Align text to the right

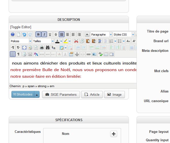79,34
